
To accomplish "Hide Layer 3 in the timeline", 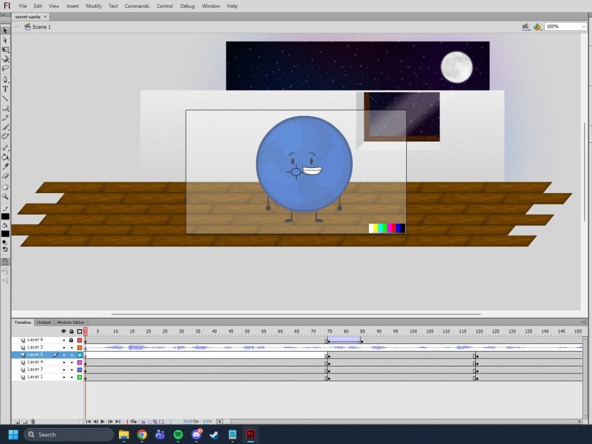I will pos(64,347).
